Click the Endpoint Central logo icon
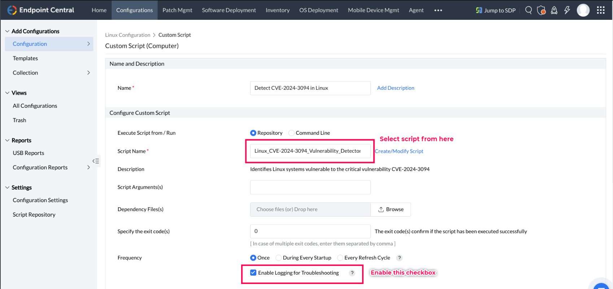The image size is (613, 289). click(12, 10)
